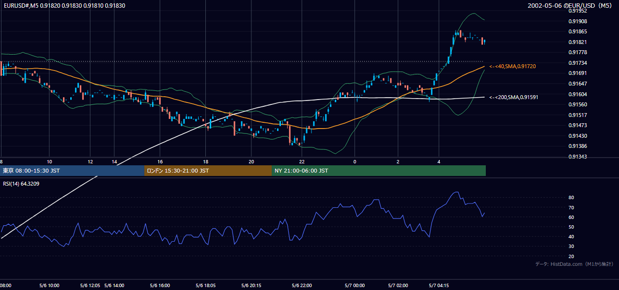Click hour label 4 under price chart

tap(439, 161)
